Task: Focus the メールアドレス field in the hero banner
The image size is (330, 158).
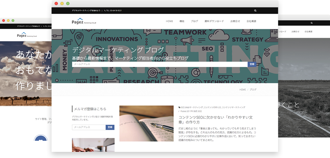Action: pos(160,64)
